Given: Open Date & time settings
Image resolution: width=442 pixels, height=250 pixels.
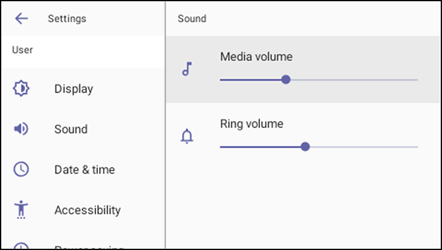Looking at the screenshot, I should 83,169.
